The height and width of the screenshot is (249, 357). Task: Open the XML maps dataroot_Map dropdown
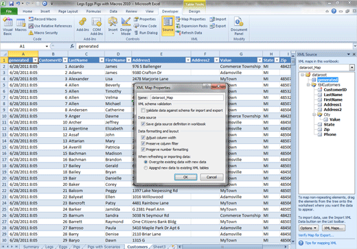pos(352,67)
